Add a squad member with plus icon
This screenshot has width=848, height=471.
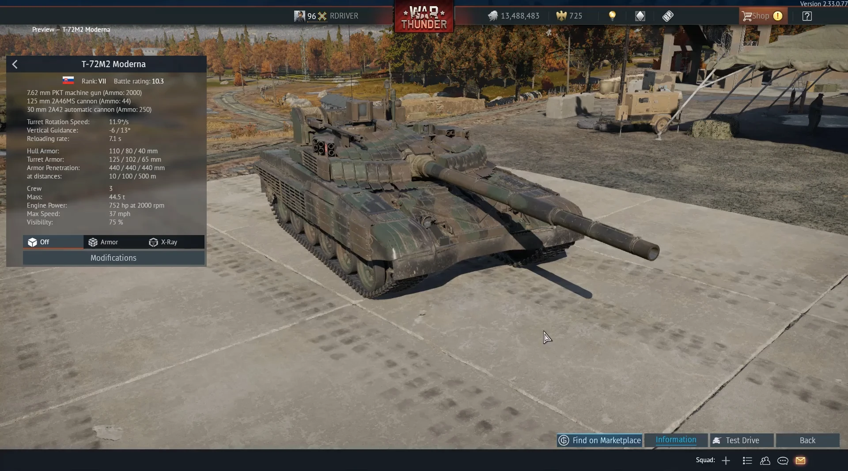[726, 460]
